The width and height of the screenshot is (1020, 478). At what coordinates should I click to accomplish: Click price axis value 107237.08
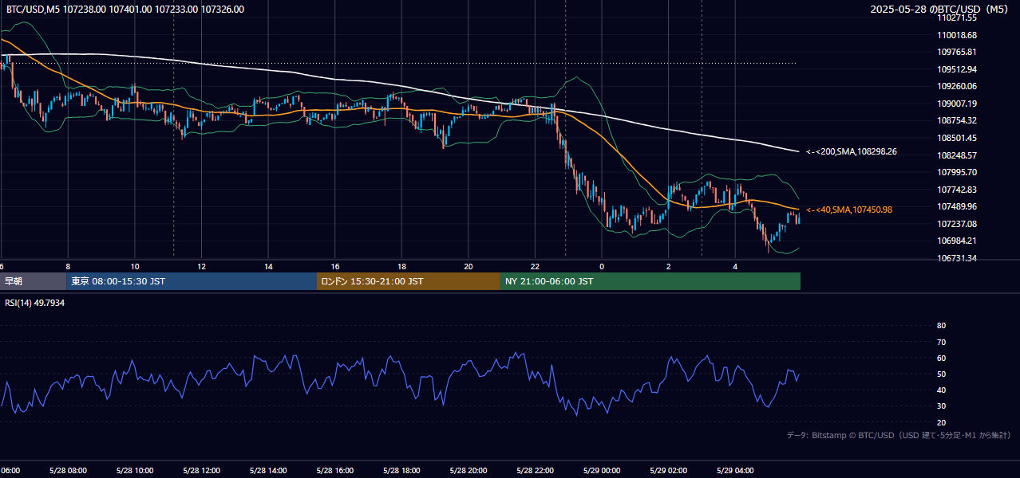tap(959, 224)
